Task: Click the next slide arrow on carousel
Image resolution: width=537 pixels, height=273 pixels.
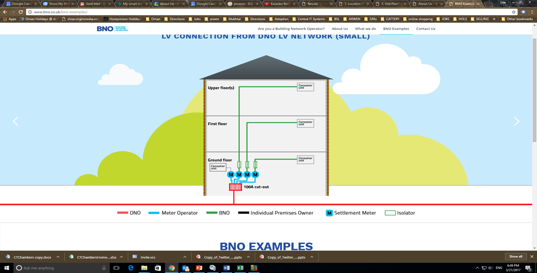Action: [516, 121]
